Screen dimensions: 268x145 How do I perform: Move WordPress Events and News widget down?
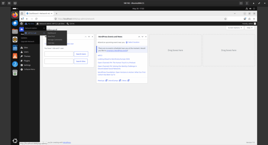142,37
